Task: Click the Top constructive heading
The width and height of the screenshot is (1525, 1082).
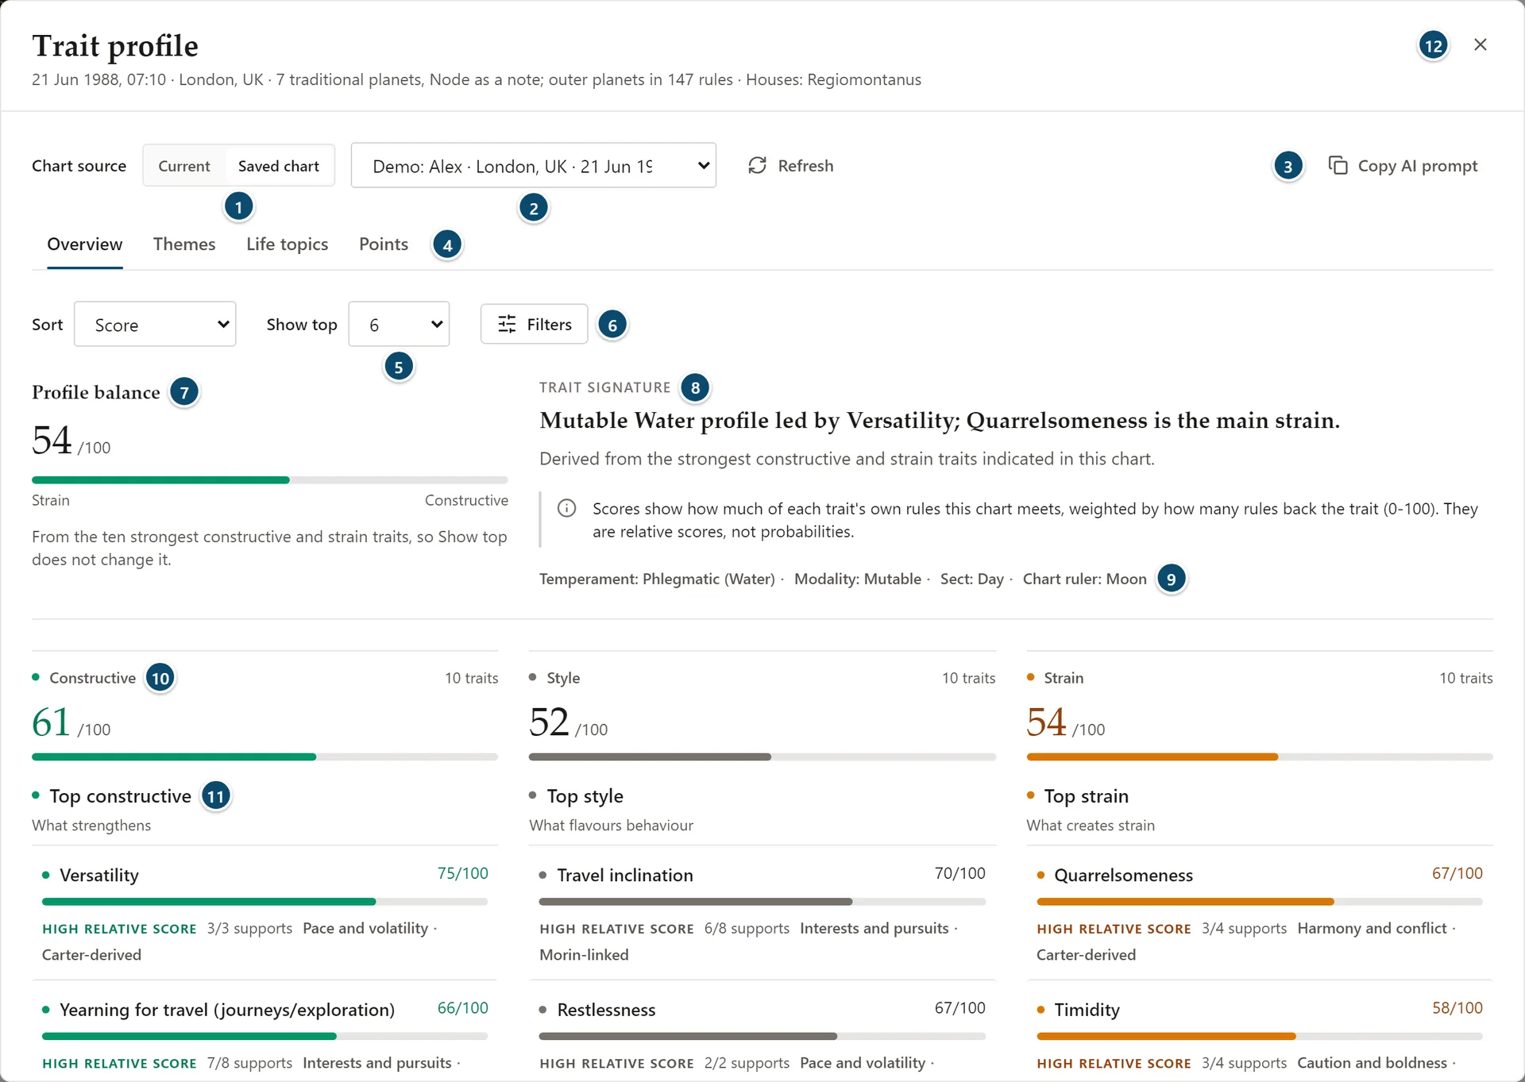Action: click(120, 796)
